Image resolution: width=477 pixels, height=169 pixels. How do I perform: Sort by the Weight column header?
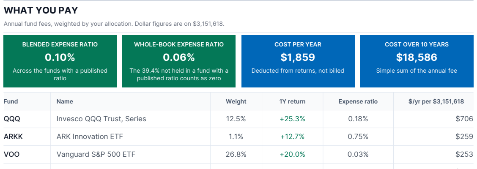point(236,101)
